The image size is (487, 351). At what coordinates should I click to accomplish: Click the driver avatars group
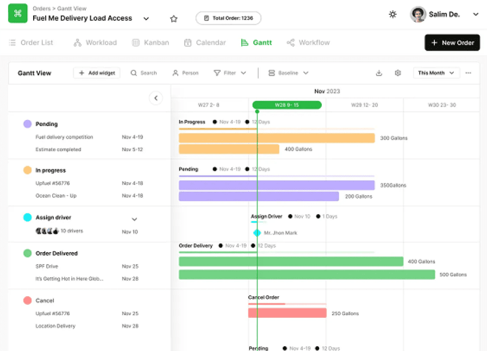47,231
